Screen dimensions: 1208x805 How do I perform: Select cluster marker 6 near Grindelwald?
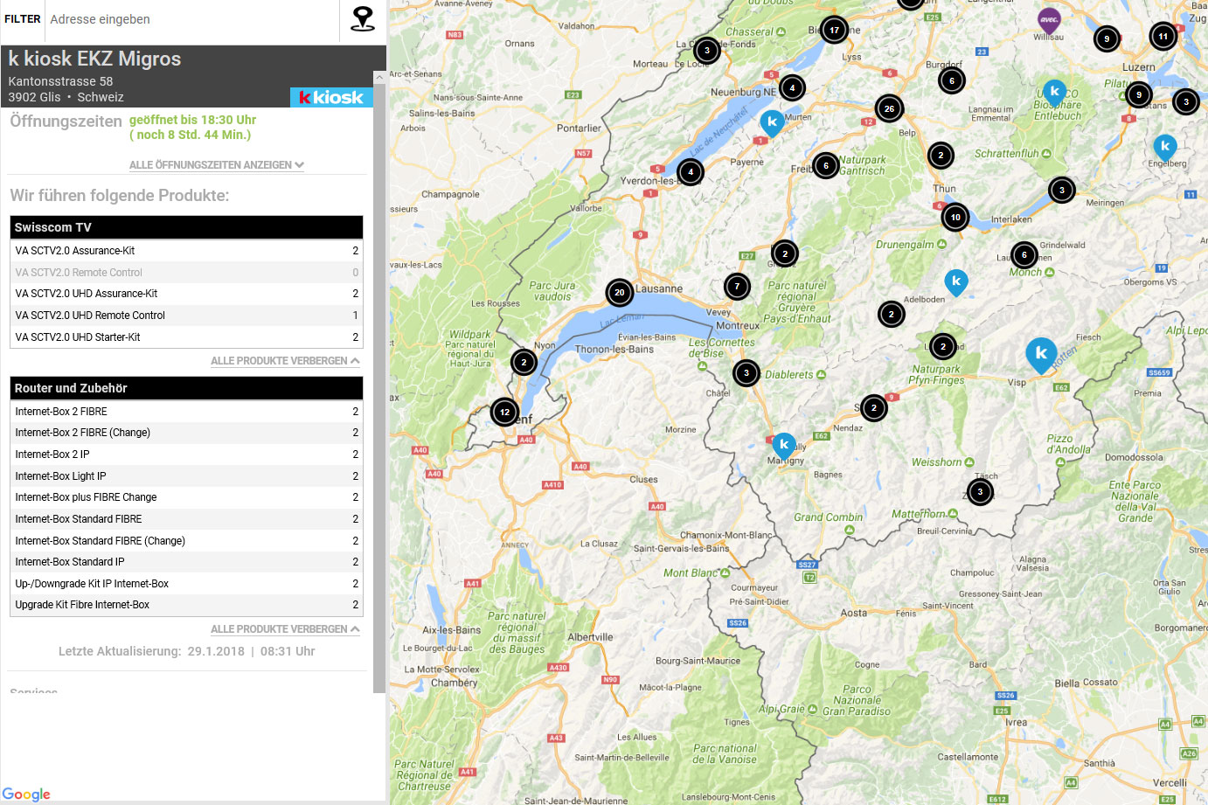(1024, 255)
